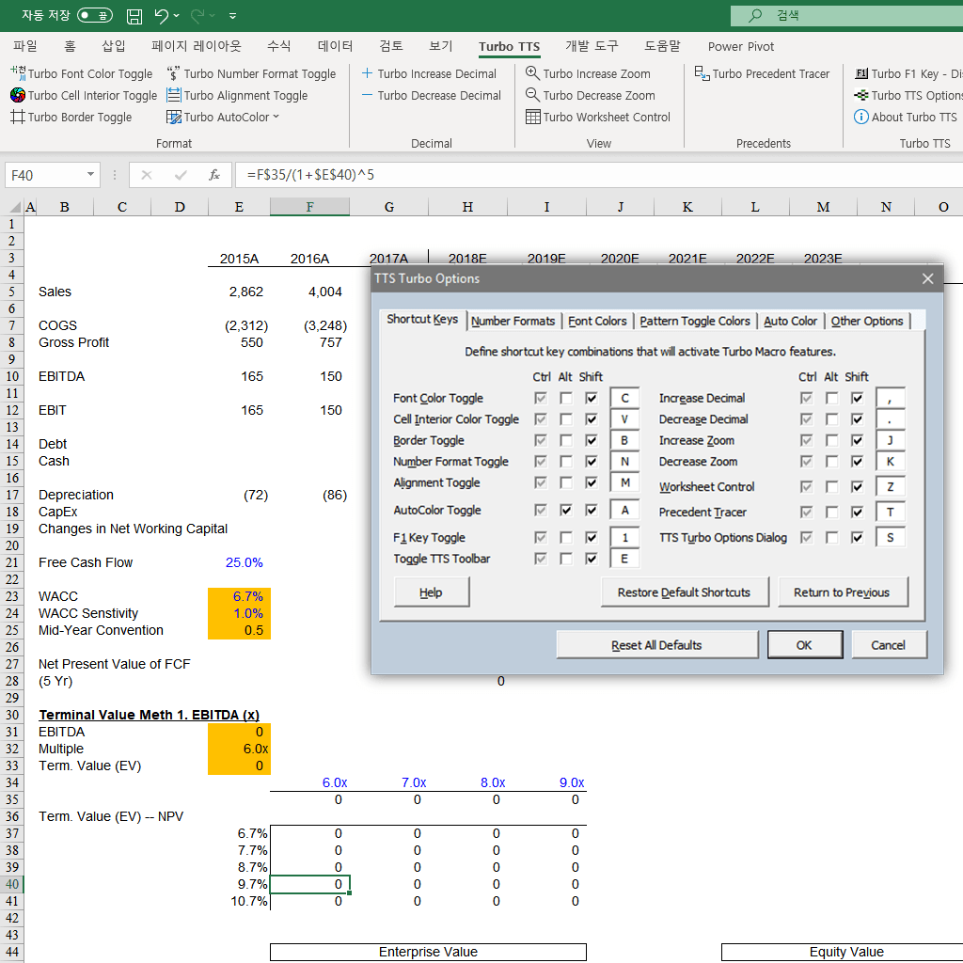Click the formula bar Enter checkmark icon
The width and height of the screenshot is (963, 963).
point(180,175)
